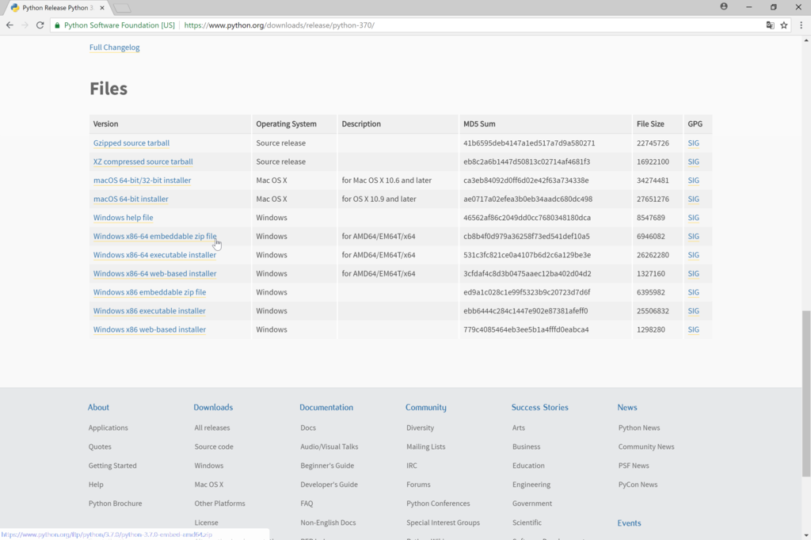This screenshot has width=811, height=540.
Task: Open PyCon News link
Action: (x=638, y=485)
